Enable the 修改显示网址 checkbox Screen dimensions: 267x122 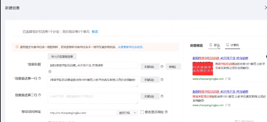click(x=142, y=112)
